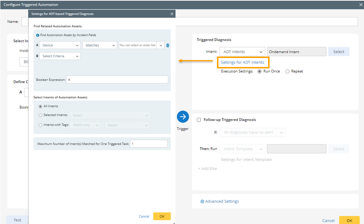Screen dimensions: 364x224
Task: Delete criteria row A with trash icon
Action: 168,45
